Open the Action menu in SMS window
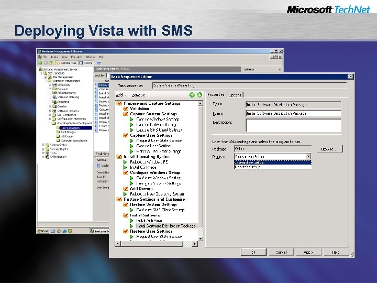The height and width of the screenshot is (283, 377). [54, 57]
